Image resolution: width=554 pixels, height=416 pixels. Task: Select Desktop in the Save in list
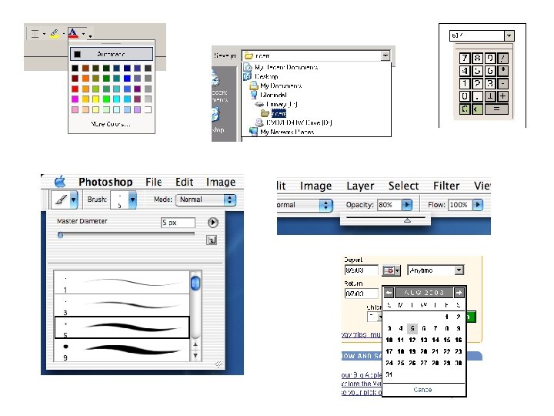tap(262, 76)
